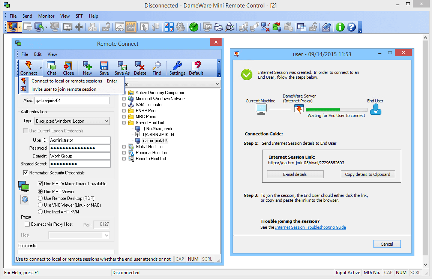Open the Edit menu in Remote Connect
The image size is (432, 279).
38,54
